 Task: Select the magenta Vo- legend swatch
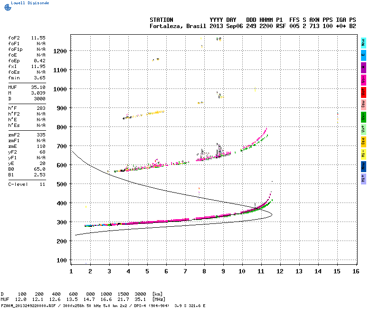(x=363, y=80)
